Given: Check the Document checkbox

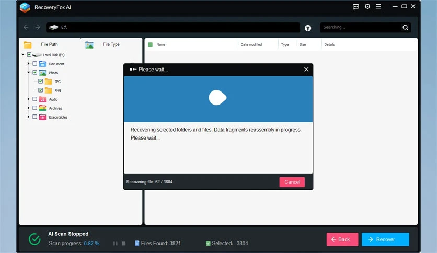Looking at the screenshot, I should click(35, 64).
